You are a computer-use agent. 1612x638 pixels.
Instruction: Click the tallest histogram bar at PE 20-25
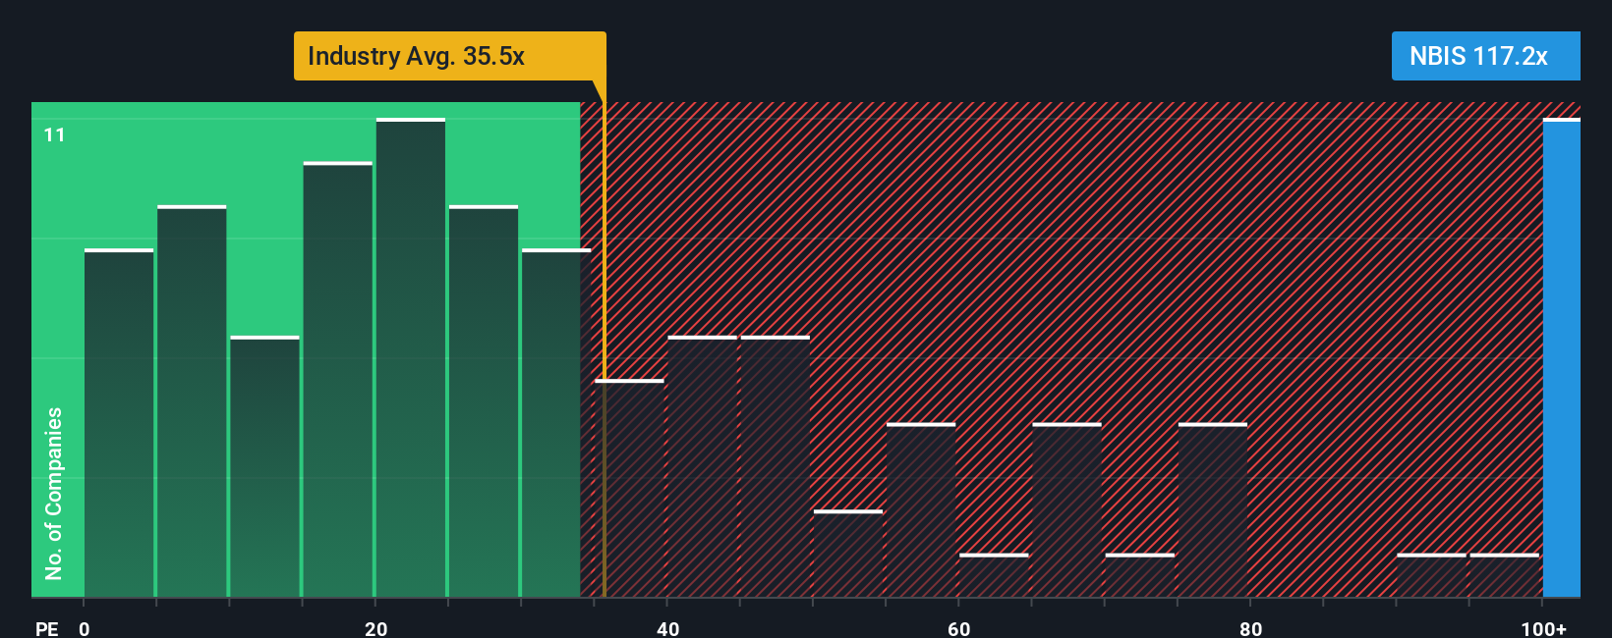(411, 357)
